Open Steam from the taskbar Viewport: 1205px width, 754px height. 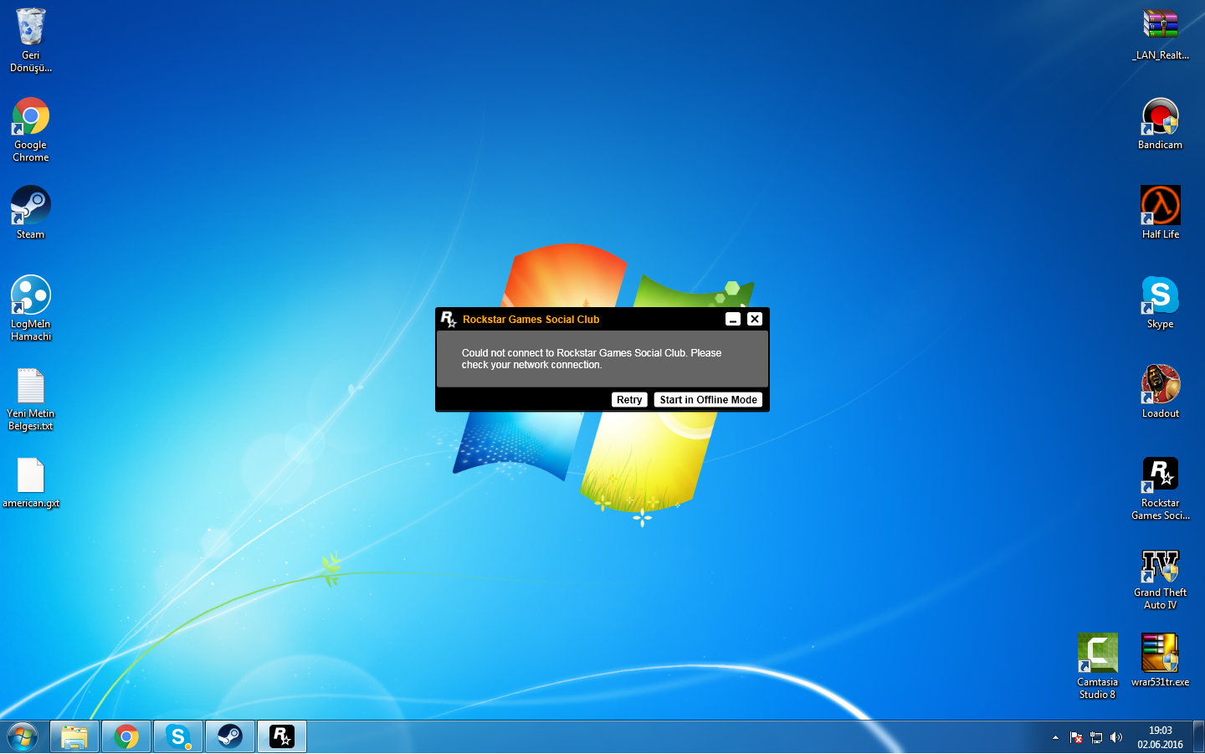230,736
